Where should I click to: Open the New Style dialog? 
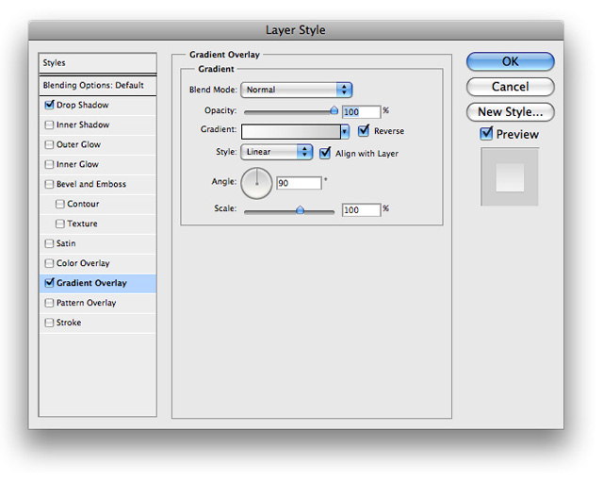coord(510,112)
